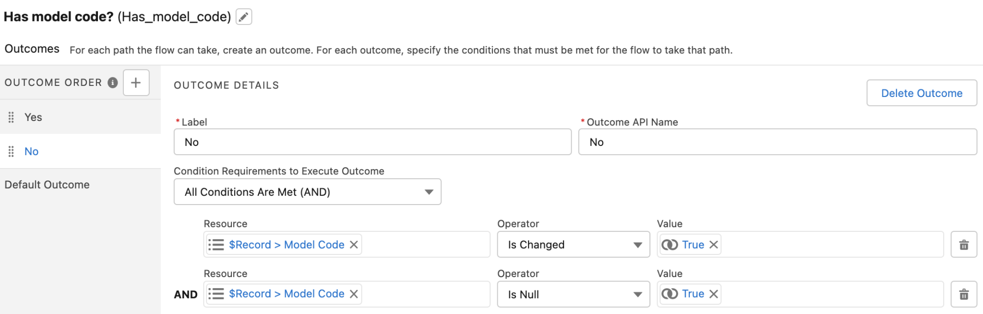The image size is (983, 314).
Task: Click Condition Requirements to Execute Outcome label
Action: pyautogui.click(x=279, y=171)
